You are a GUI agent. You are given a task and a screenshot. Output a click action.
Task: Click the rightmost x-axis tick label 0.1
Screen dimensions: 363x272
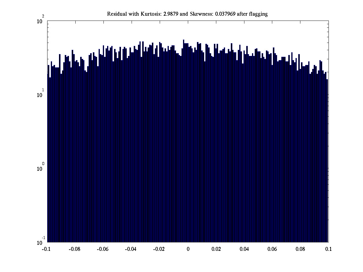pos(329,249)
